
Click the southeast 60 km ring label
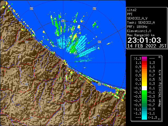[94, 118]
